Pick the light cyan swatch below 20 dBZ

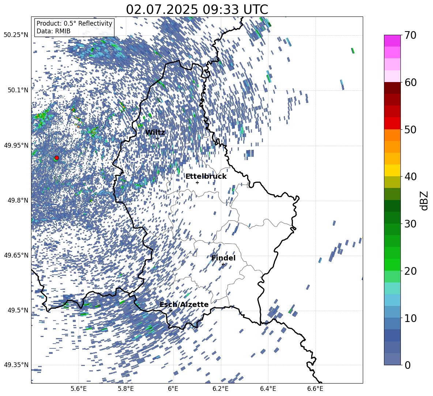click(392, 288)
